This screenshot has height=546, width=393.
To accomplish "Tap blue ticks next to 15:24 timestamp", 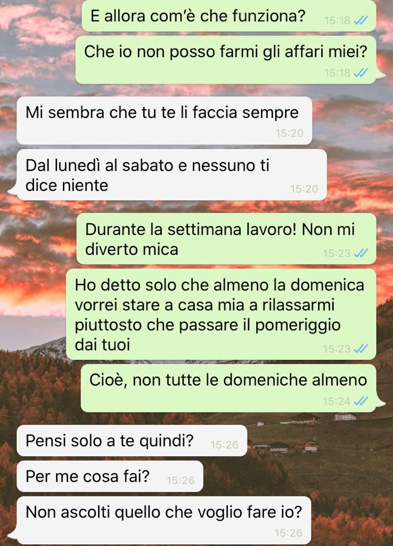I will click(x=361, y=402).
